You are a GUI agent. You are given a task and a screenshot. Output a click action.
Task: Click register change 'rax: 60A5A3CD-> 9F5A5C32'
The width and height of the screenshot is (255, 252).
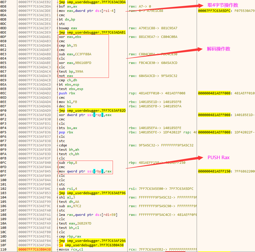(x=153, y=76)
